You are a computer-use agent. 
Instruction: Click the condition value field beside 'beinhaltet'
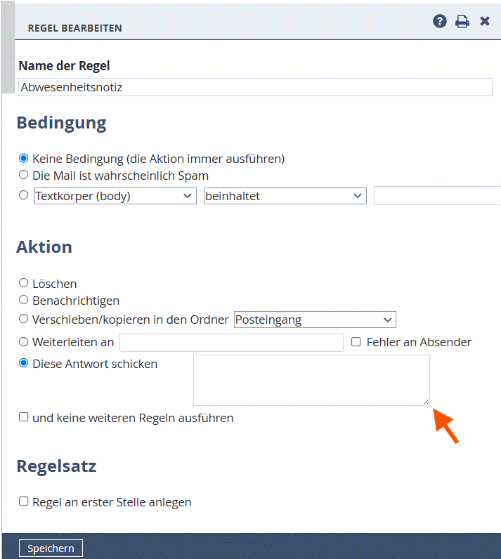[437, 196]
